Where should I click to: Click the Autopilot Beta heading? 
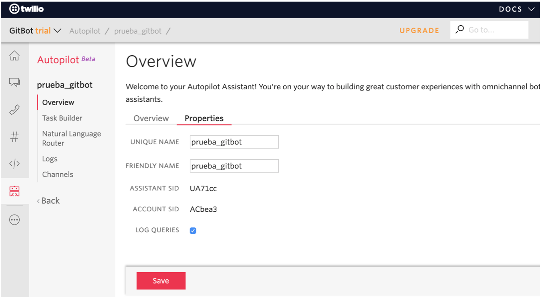click(x=66, y=60)
